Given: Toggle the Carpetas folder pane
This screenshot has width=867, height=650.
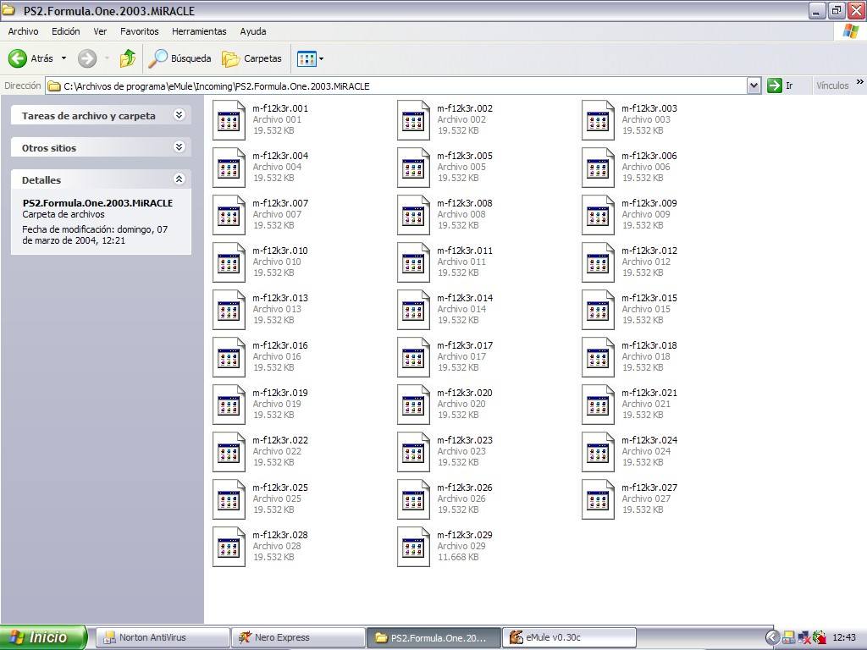Looking at the screenshot, I should click(251, 58).
